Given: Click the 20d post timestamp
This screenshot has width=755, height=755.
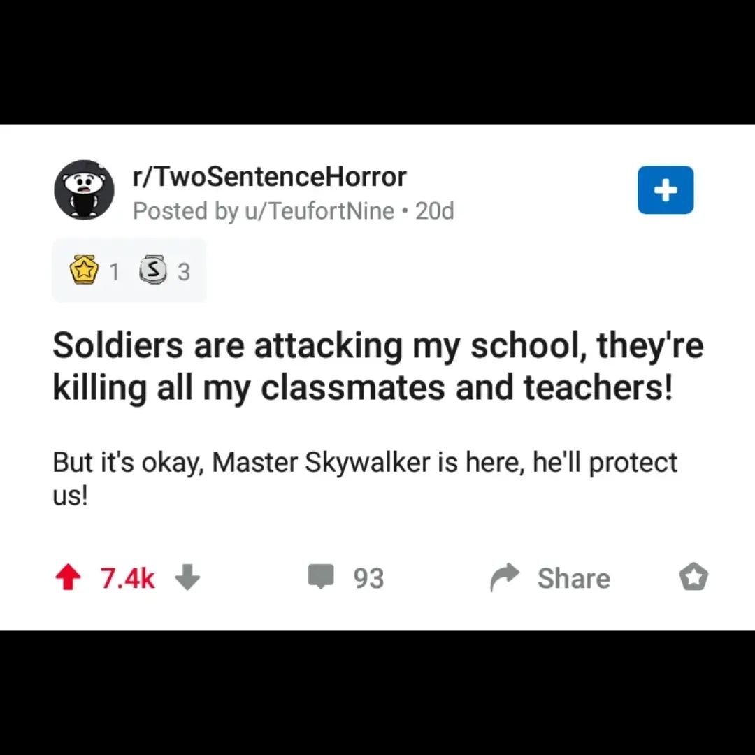Looking at the screenshot, I should click(x=434, y=211).
